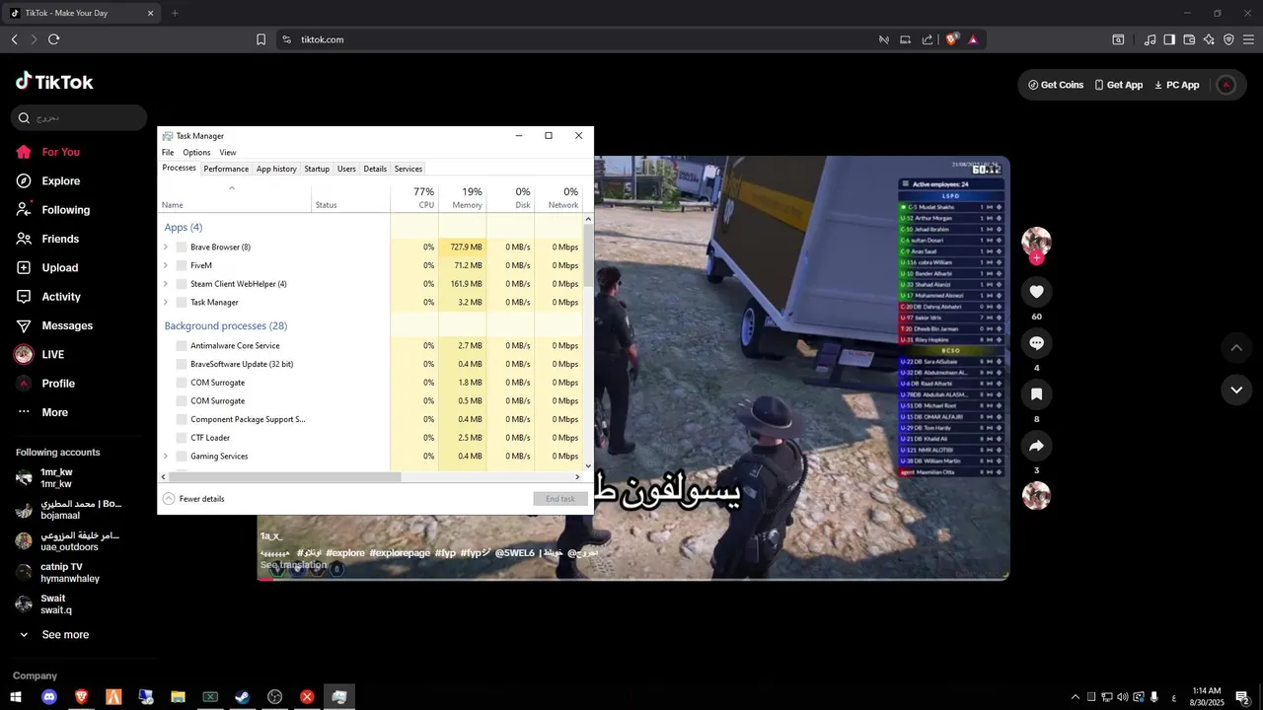Sort processes by the Memory column
Screen dimensions: 1263x710
[461, 197]
